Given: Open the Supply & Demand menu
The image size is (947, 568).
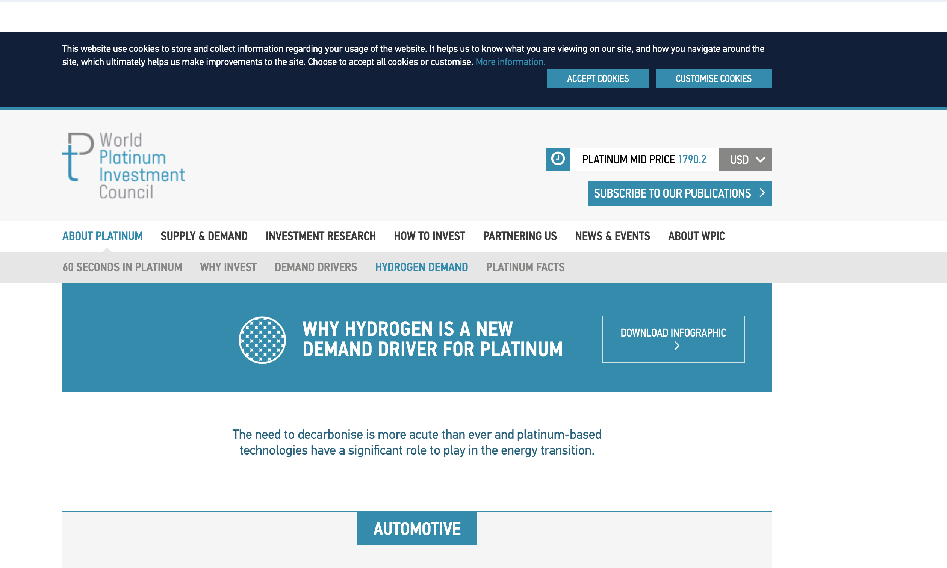Looking at the screenshot, I should point(204,236).
